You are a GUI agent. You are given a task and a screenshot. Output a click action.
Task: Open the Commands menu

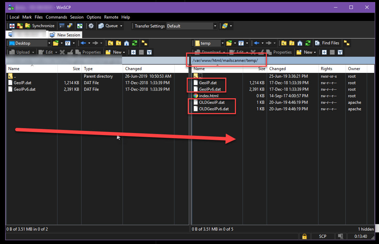point(56,17)
